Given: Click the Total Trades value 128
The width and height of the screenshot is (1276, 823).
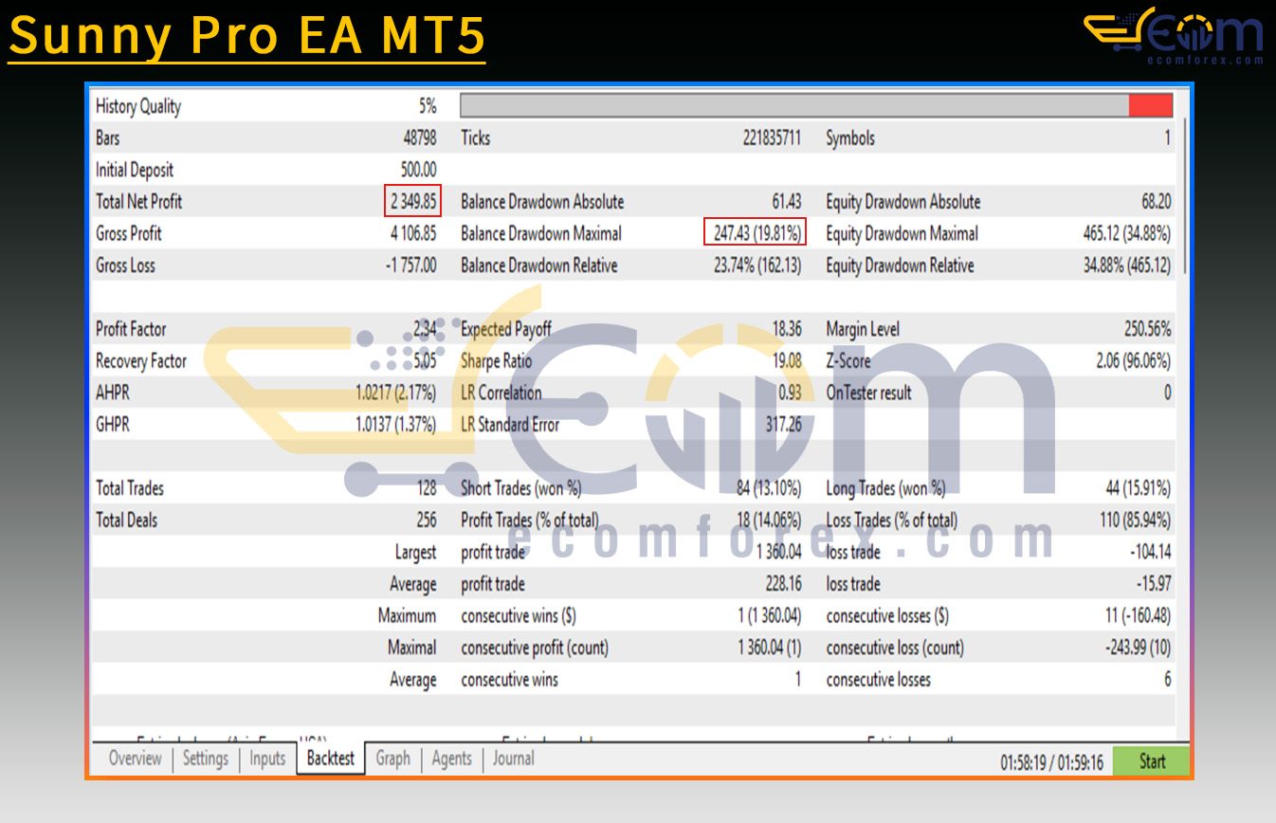Looking at the screenshot, I should pyautogui.click(x=427, y=488).
